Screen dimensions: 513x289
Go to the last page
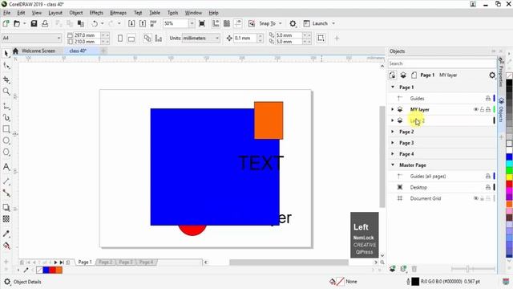(62, 263)
